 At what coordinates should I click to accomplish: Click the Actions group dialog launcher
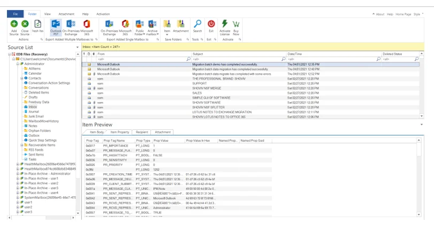tap(42, 40)
